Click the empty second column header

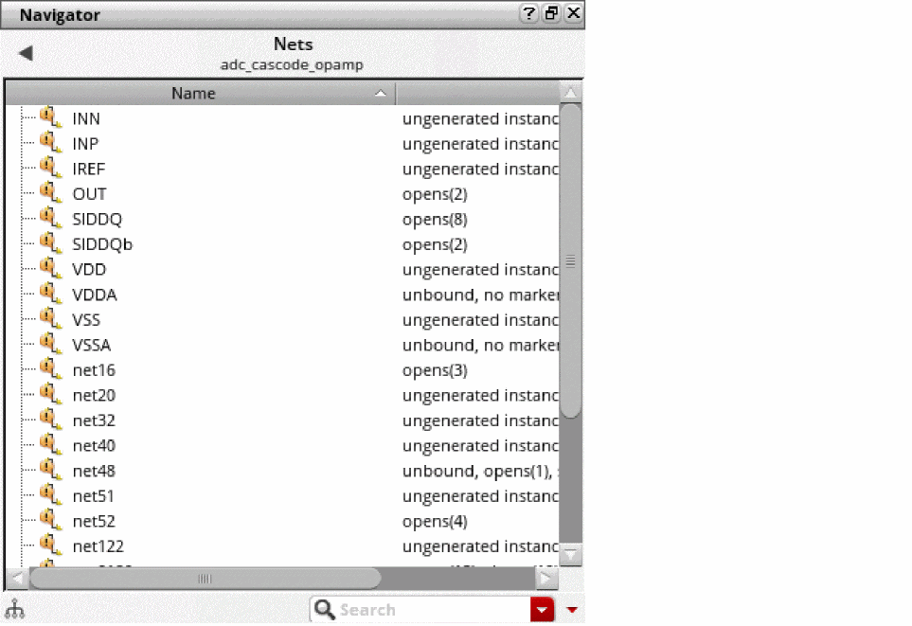pyautogui.click(x=477, y=93)
